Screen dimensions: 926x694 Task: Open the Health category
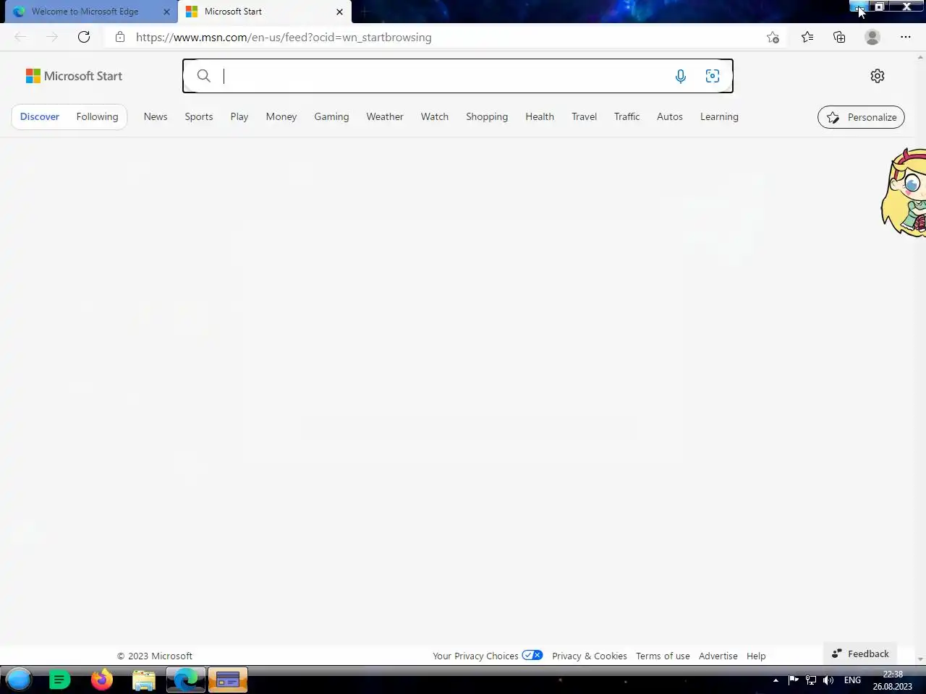(x=540, y=116)
